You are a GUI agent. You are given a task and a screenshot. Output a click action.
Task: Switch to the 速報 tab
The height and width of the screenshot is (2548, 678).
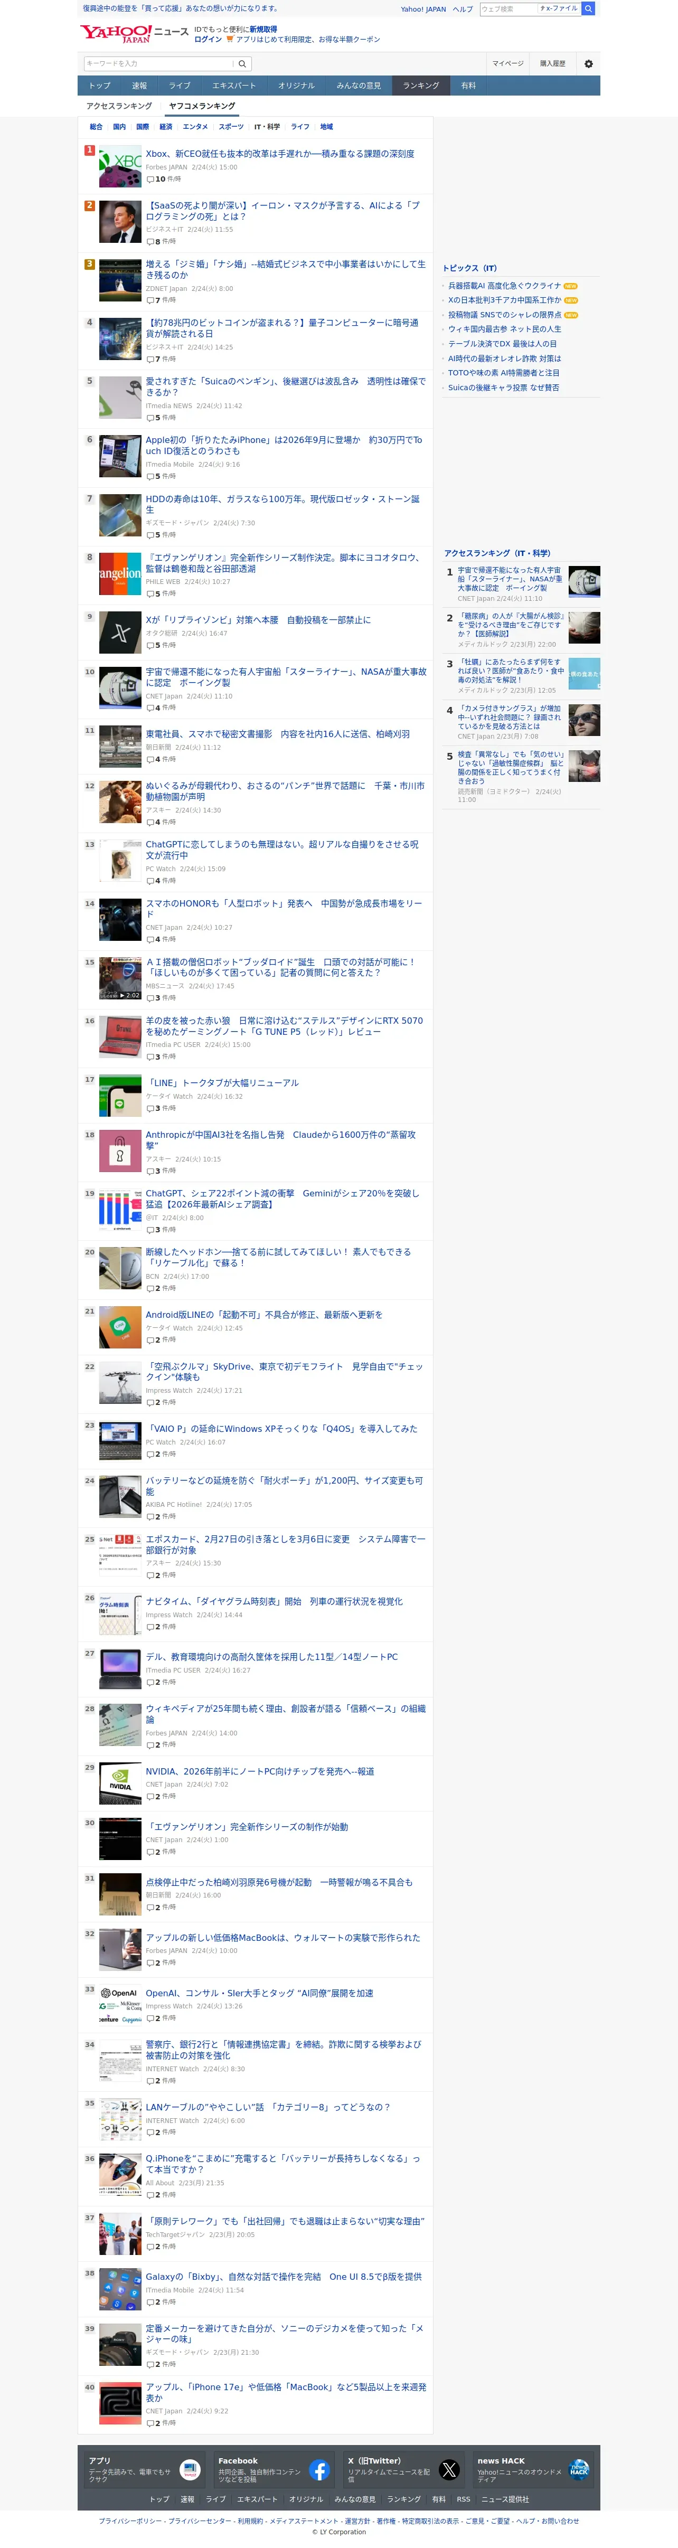click(139, 86)
